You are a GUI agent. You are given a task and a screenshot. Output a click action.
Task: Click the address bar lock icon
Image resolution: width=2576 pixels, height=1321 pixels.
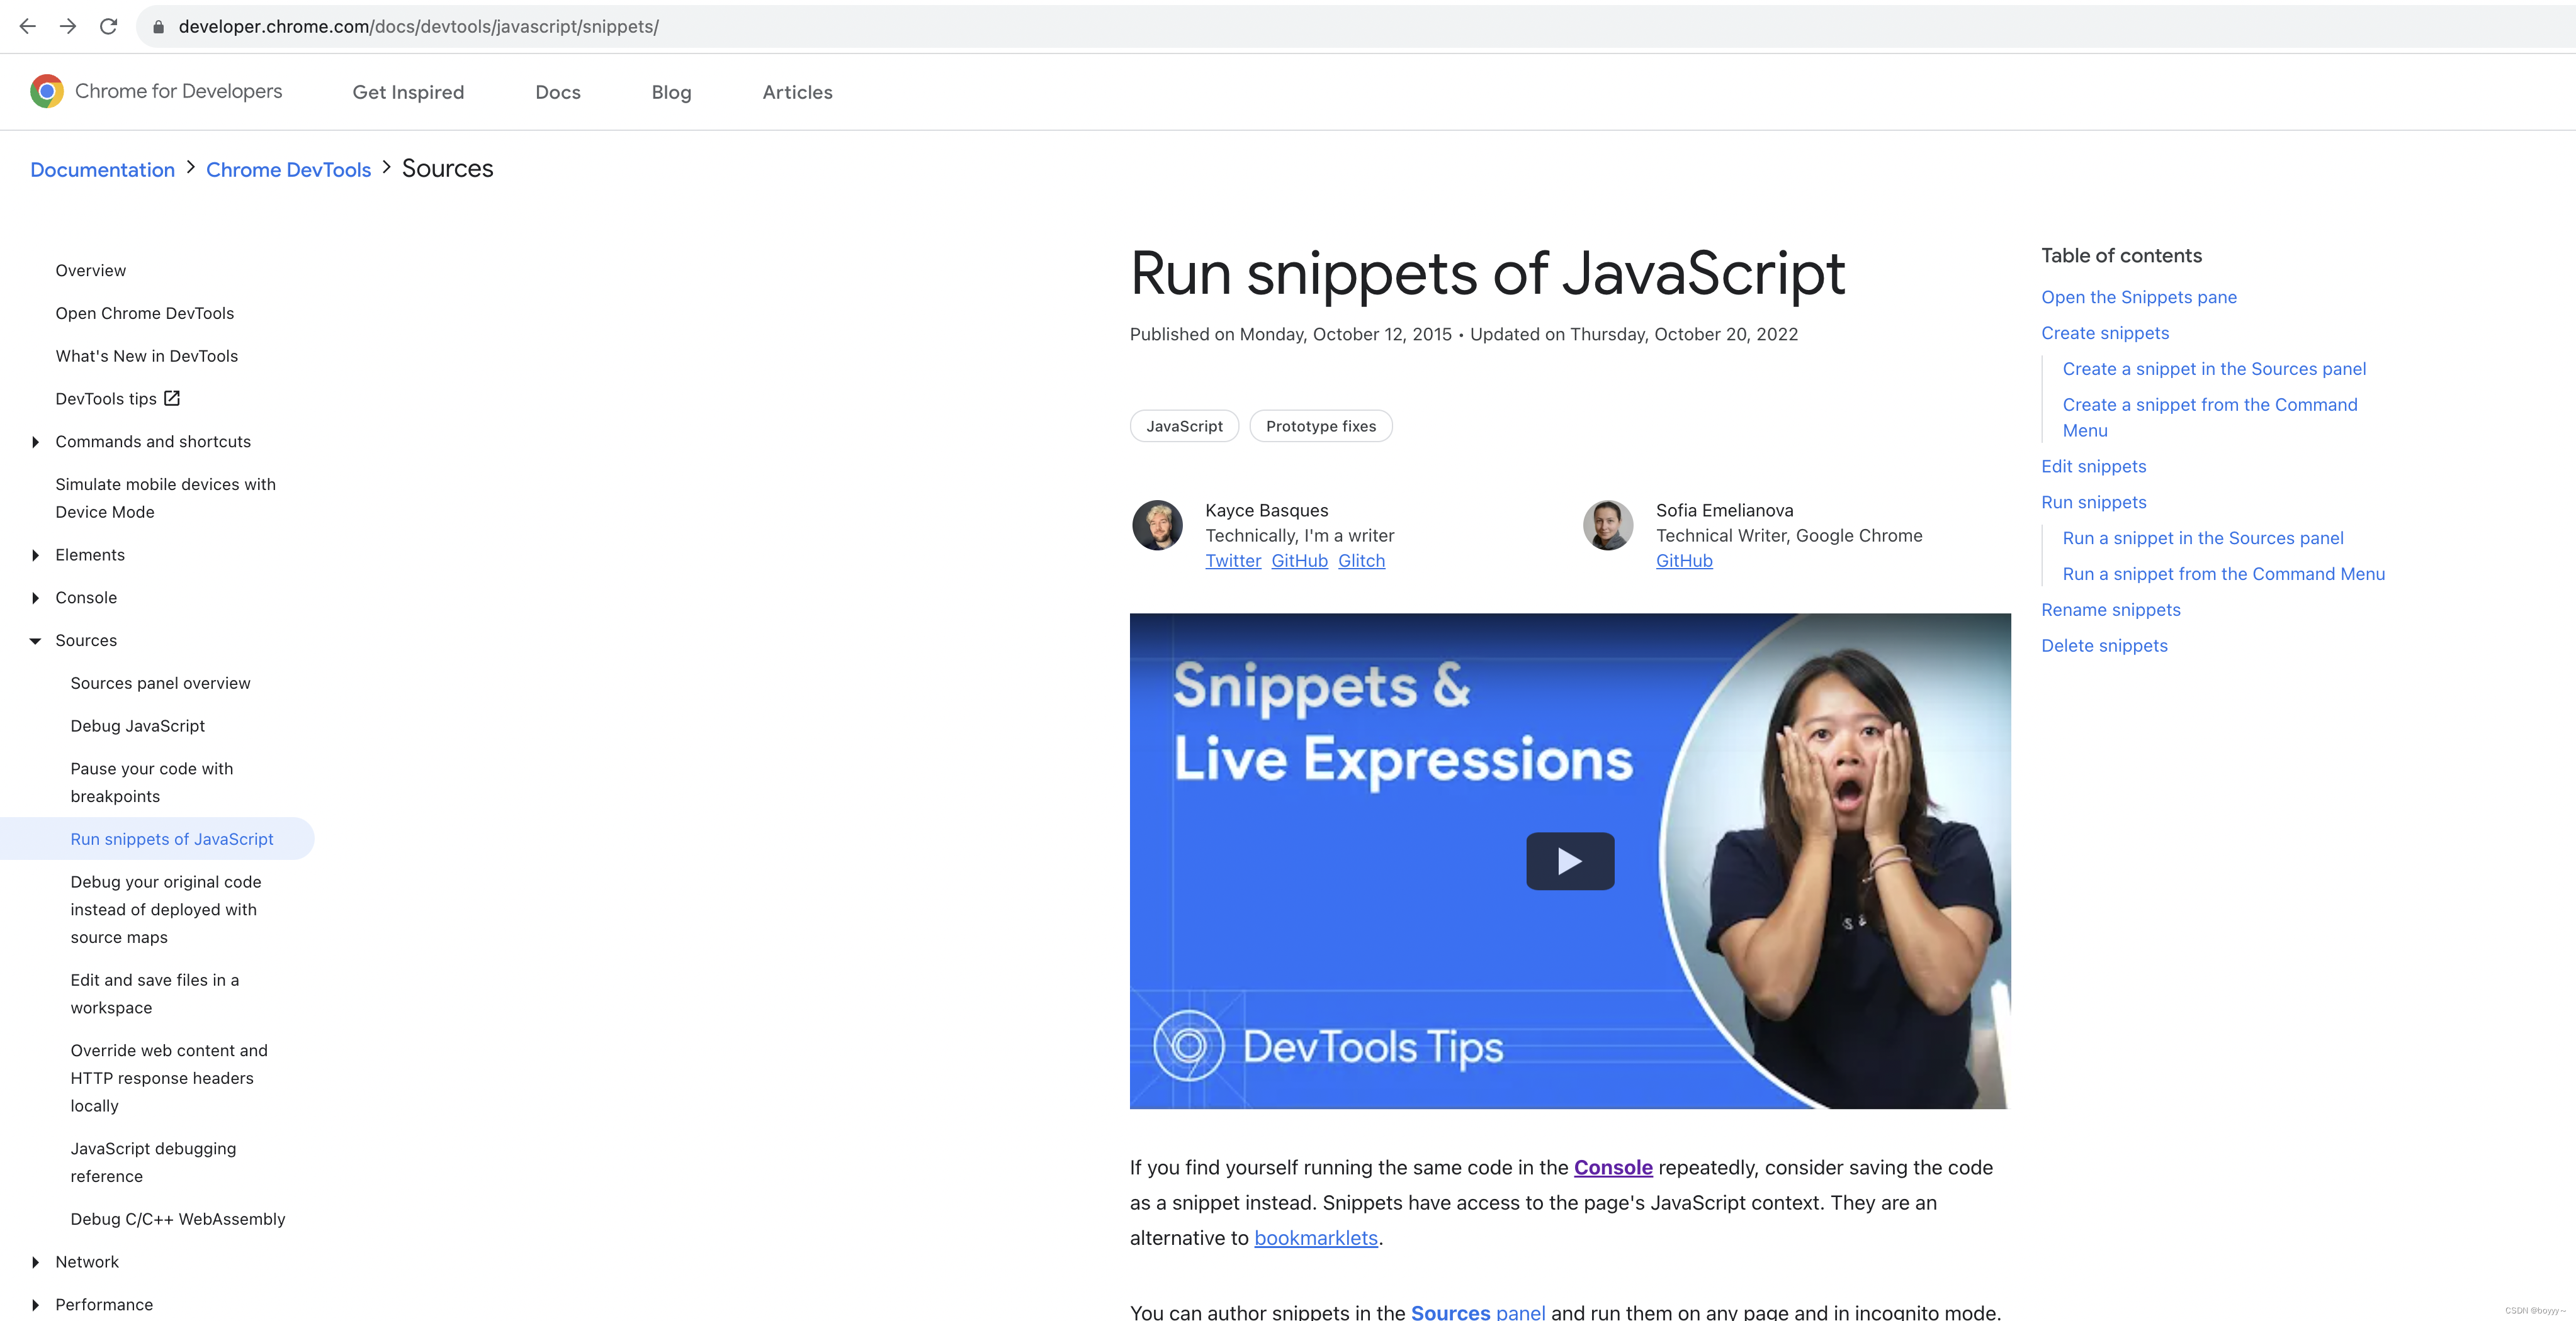[x=158, y=27]
